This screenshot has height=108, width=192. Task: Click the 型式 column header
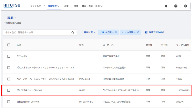[x=81, y=45]
